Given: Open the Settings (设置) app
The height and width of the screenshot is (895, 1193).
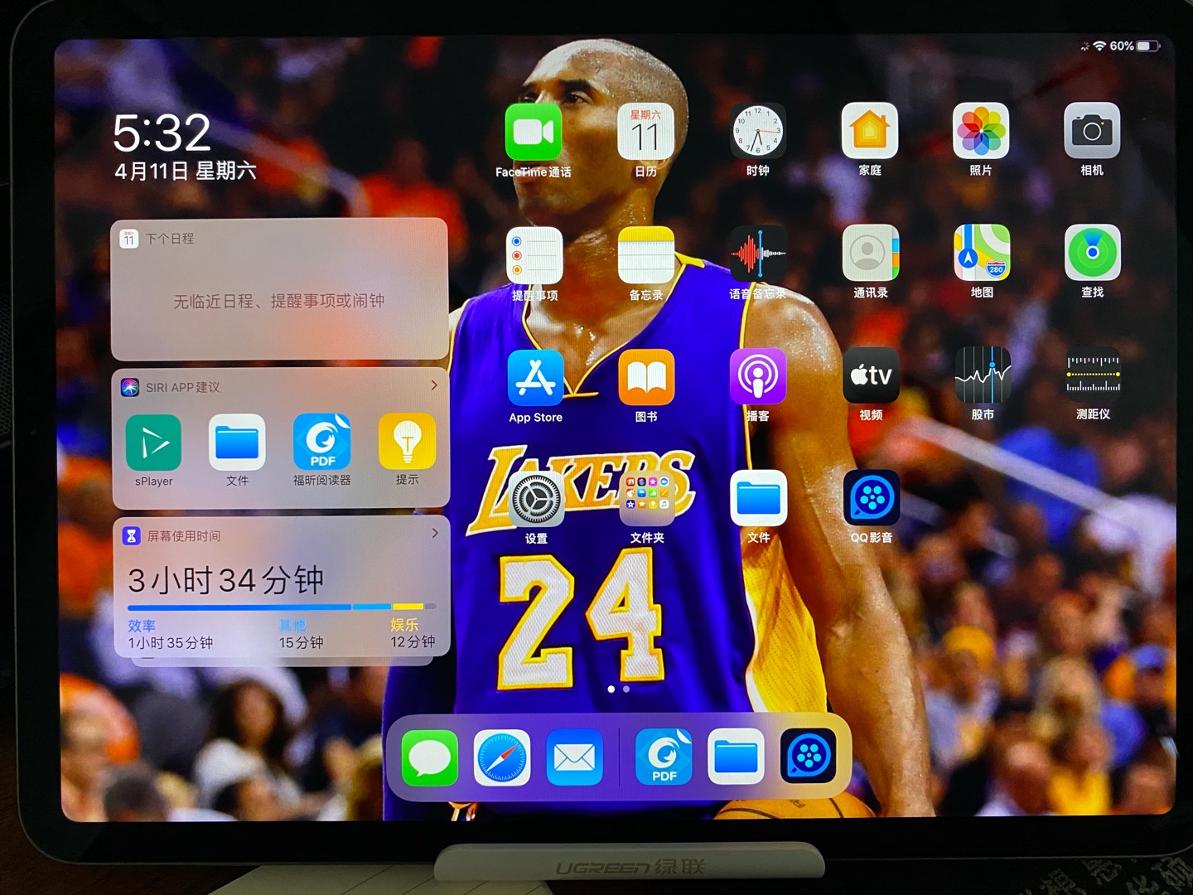Looking at the screenshot, I should tap(536, 500).
